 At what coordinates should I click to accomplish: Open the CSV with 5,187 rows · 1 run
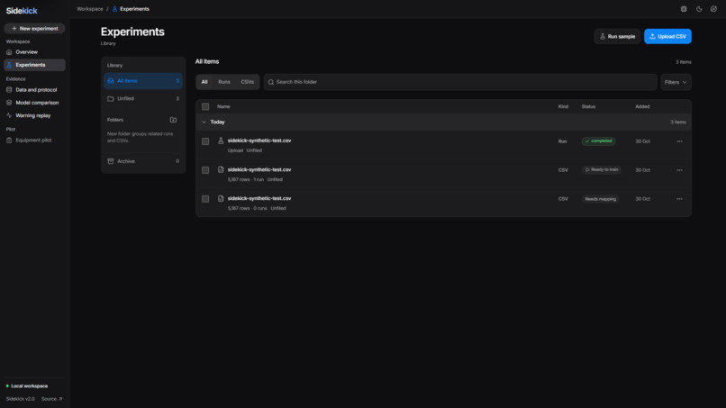259,169
